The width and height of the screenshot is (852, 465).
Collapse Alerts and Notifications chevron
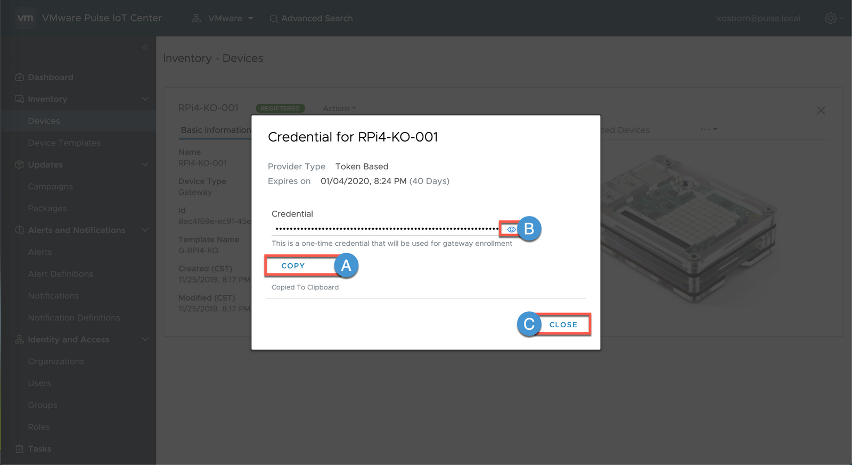pos(145,230)
